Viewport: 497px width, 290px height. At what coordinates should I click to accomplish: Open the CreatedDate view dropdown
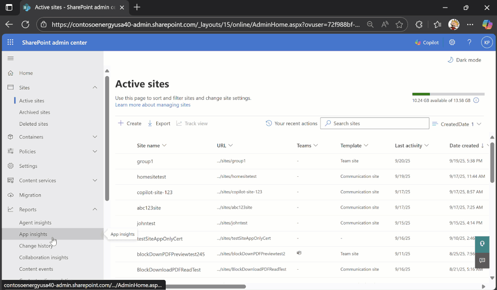coord(457,124)
